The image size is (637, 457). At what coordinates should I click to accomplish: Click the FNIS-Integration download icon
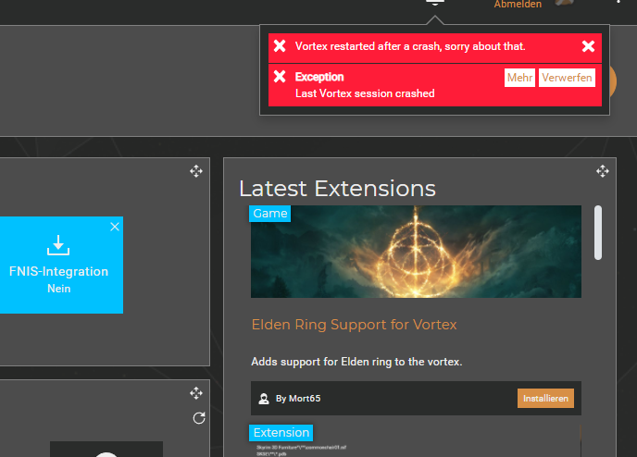[x=58, y=245]
